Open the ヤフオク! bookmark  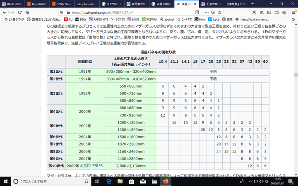(x=118, y=19)
